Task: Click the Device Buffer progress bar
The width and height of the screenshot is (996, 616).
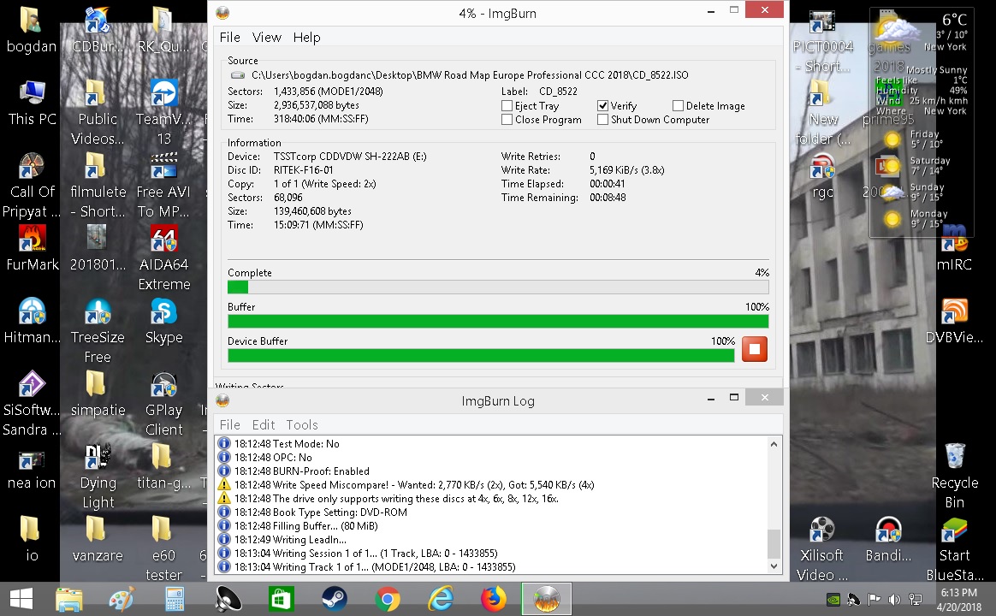Action: pyautogui.click(x=481, y=356)
